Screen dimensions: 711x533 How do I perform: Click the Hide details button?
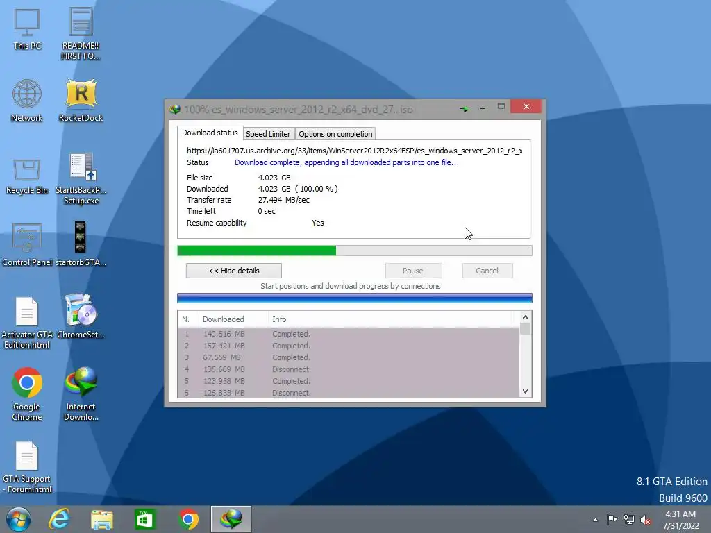point(234,271)
